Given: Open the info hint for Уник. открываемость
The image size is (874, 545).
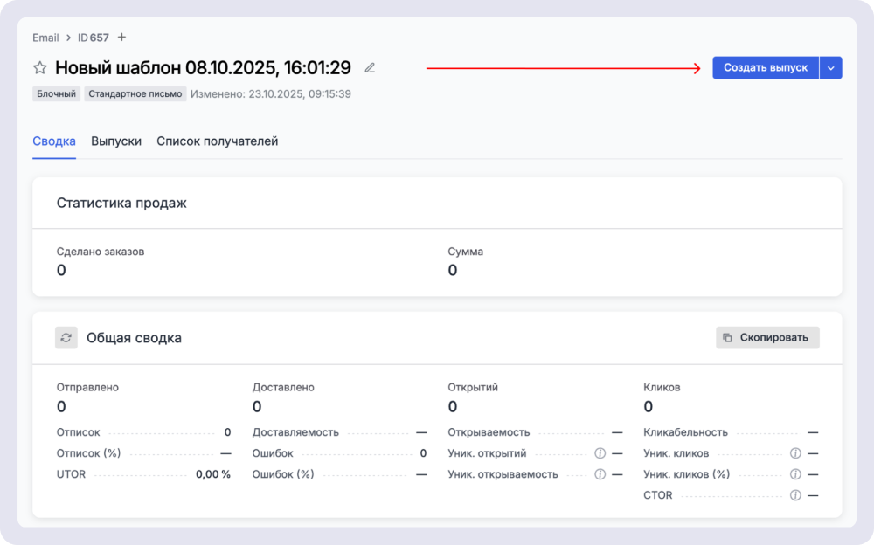Looking at the screenshot, I should click(x=600, y=474).
